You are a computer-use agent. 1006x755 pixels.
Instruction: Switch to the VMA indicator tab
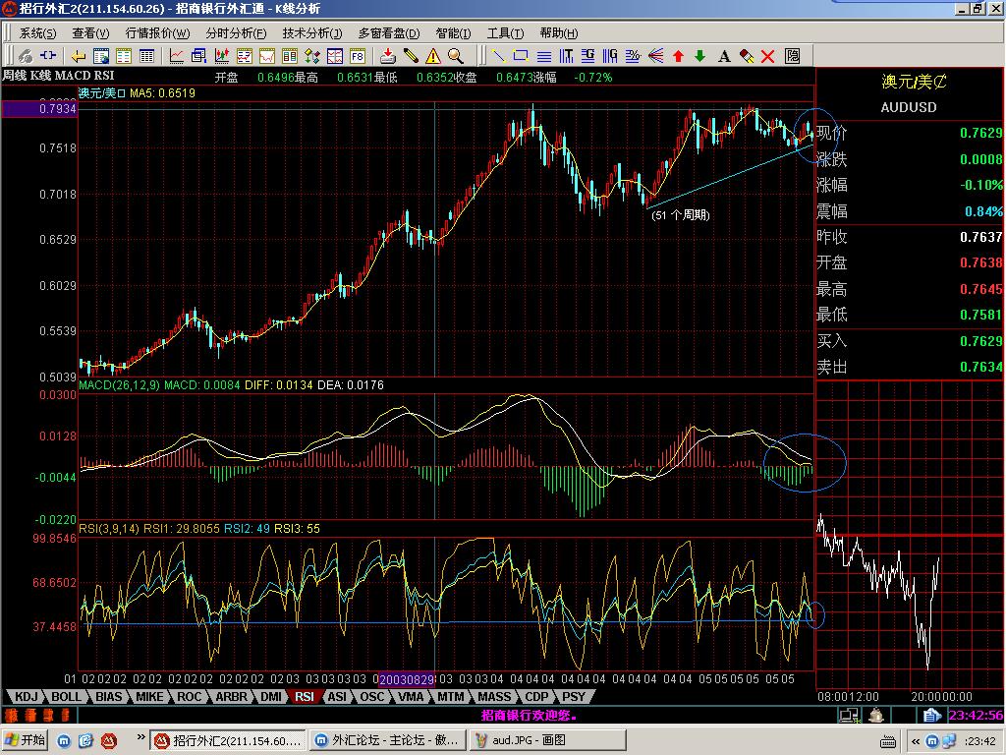click(x=411, y=697)
